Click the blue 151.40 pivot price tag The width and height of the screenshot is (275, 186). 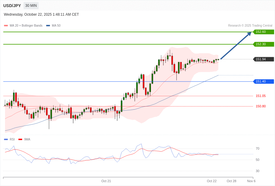[x=263, y=82]
